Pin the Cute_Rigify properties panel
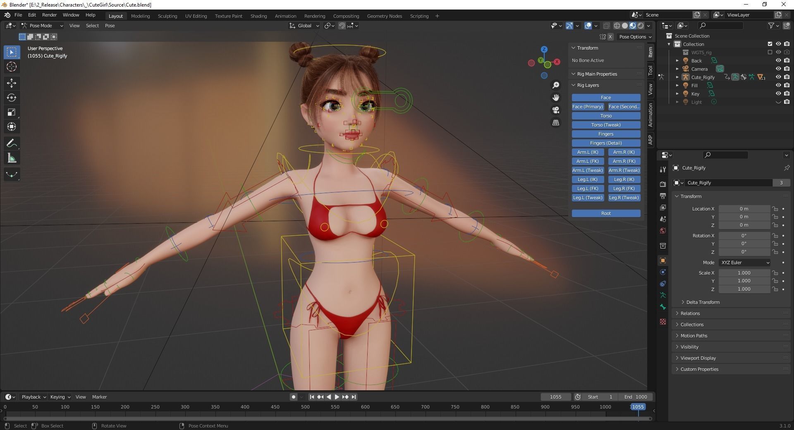 [787, 168]
